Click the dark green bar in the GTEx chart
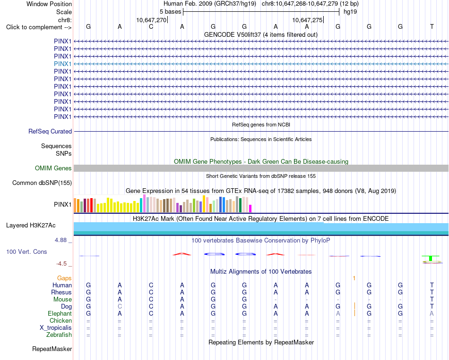The width and height of the screenshot is (449, 360). (241, 205)
